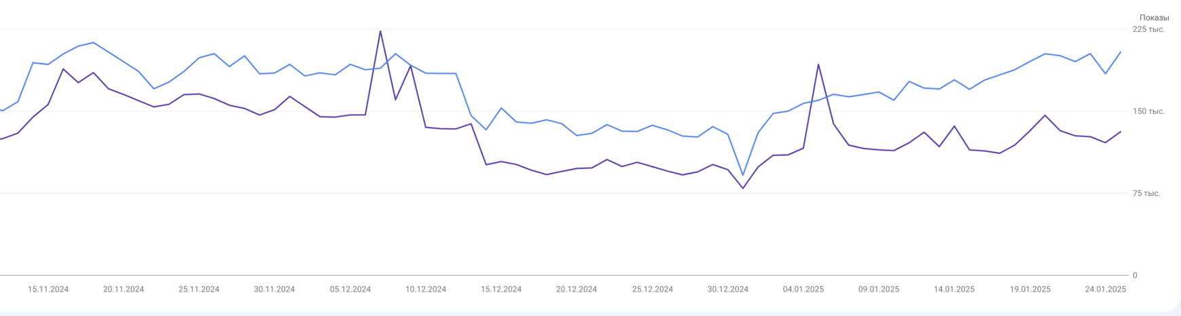Click the 75 тыс. axis value
The image size is (1181, 316).
pyautogui.click(x=1146, y=193)
